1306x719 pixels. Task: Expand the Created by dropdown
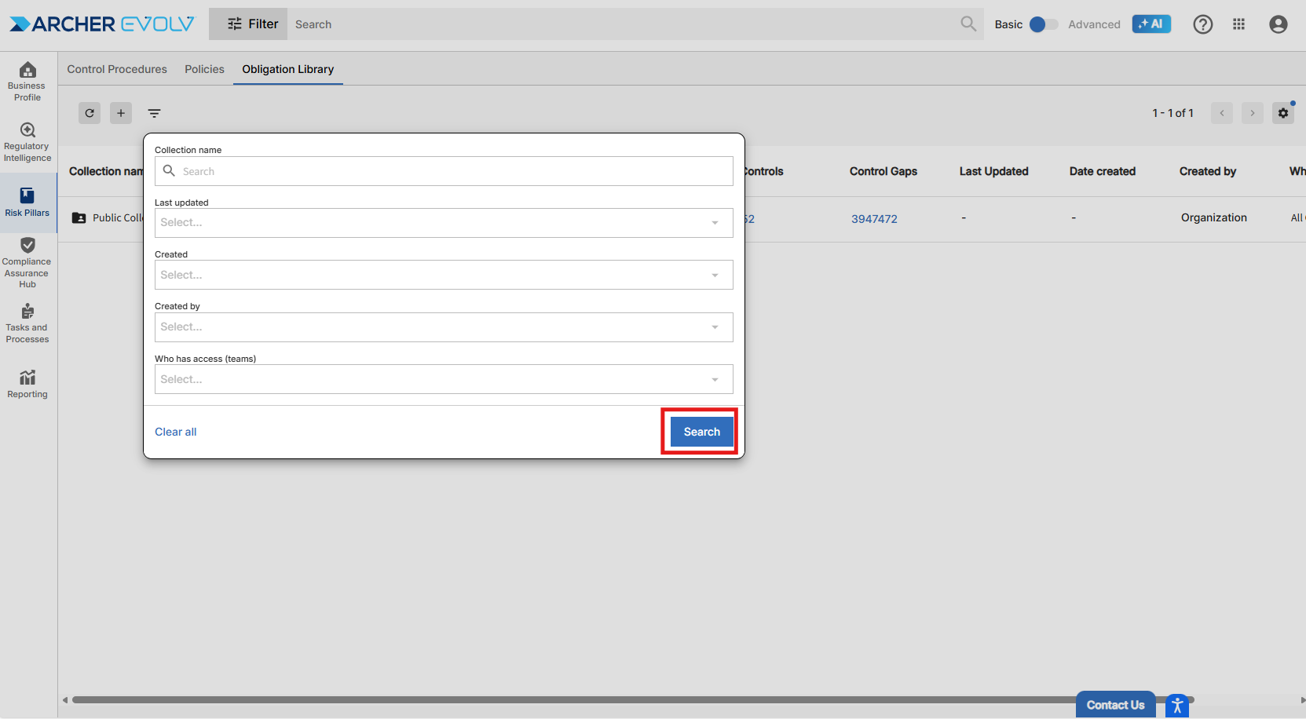444,327
